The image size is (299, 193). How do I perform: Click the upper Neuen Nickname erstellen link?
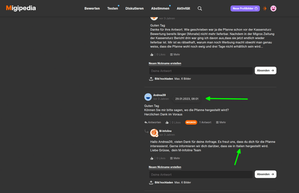pos(165,63)
